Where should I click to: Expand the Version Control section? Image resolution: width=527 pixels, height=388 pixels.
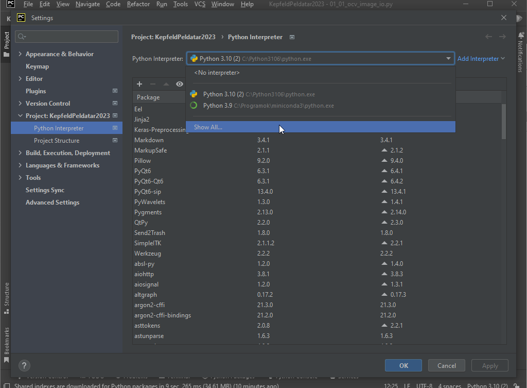coord(20,103)
